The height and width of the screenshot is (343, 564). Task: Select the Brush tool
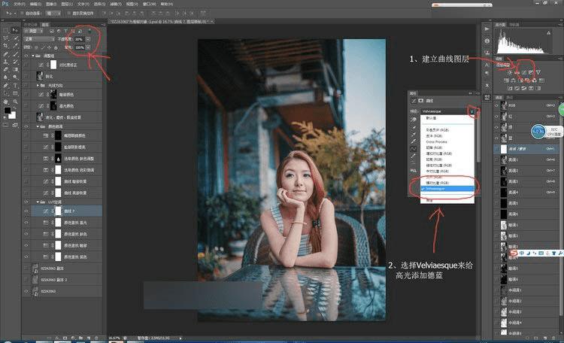pos(16,54)
